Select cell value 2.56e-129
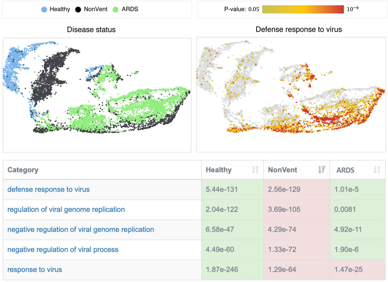The image size is (388, 282). click(x=284, y=189)
